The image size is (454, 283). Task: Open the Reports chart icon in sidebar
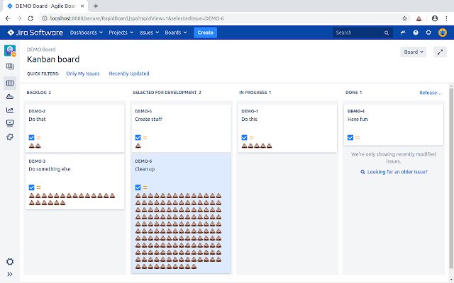[10, 110]
